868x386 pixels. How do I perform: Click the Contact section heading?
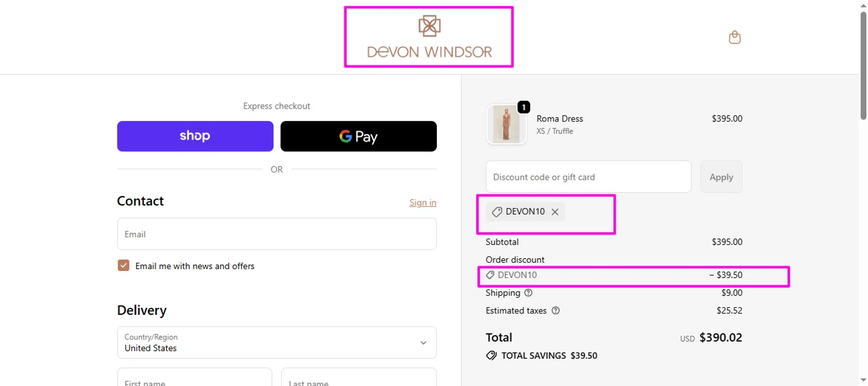[141, 201]
